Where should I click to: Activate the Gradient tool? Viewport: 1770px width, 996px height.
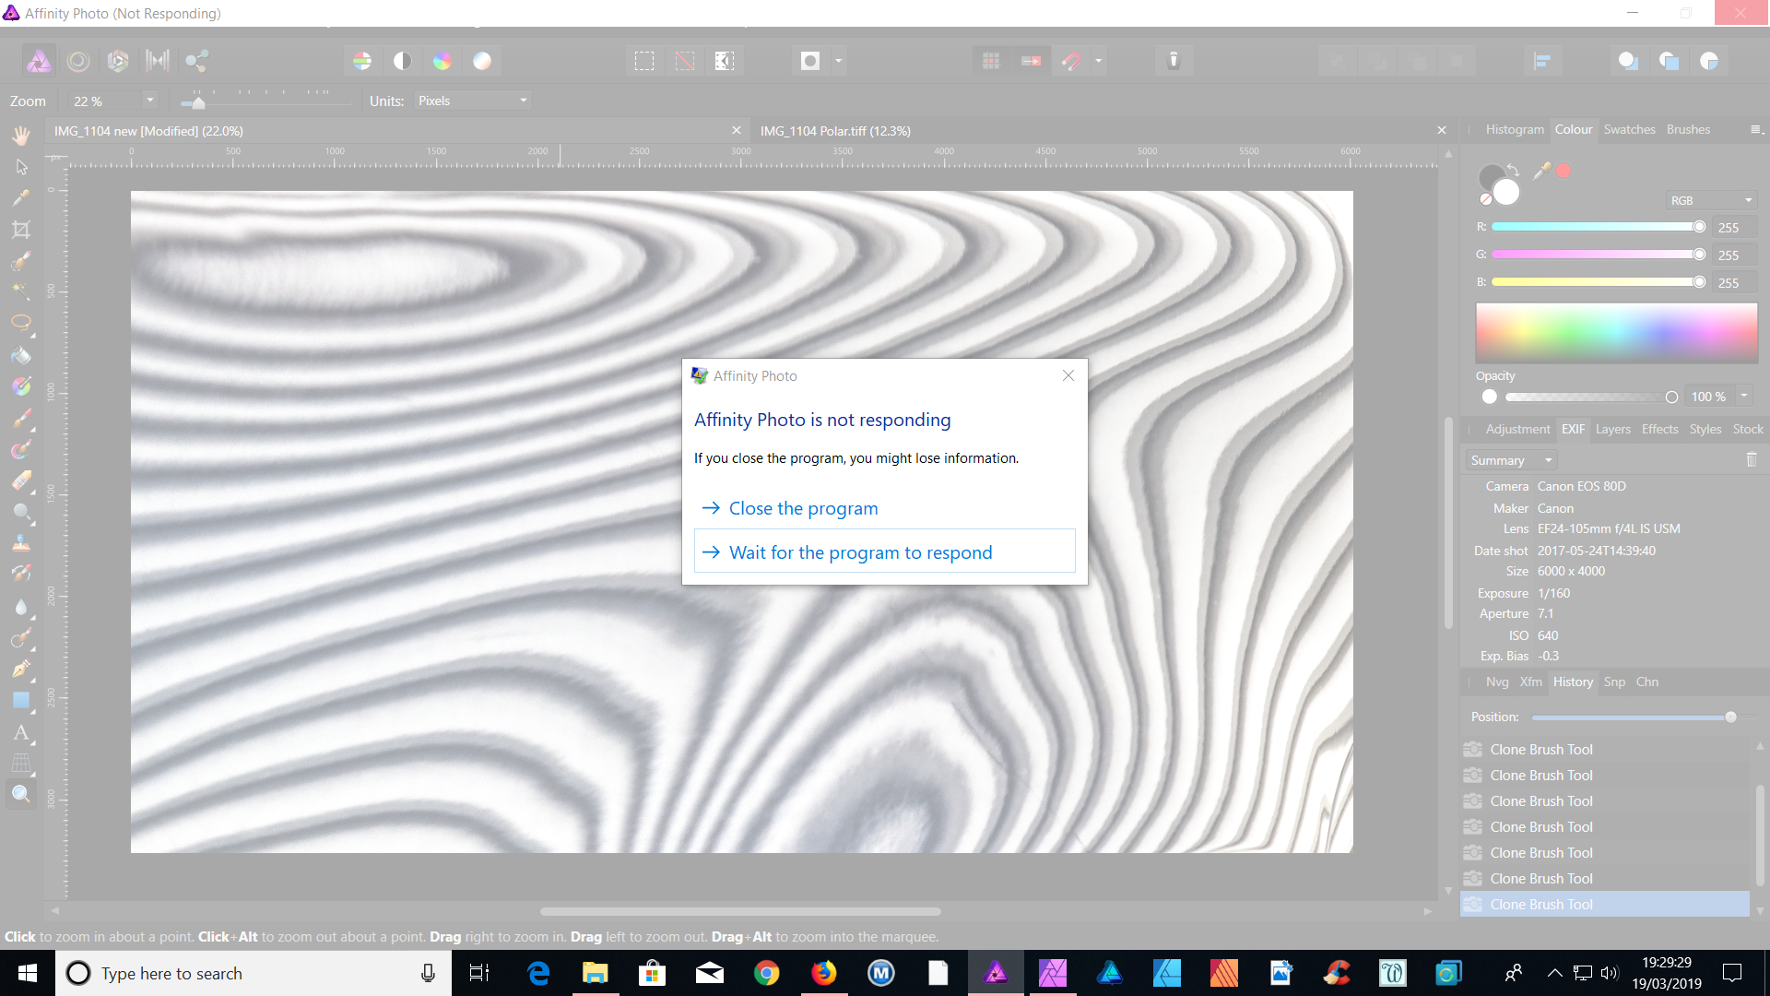[x=21, y=386]
